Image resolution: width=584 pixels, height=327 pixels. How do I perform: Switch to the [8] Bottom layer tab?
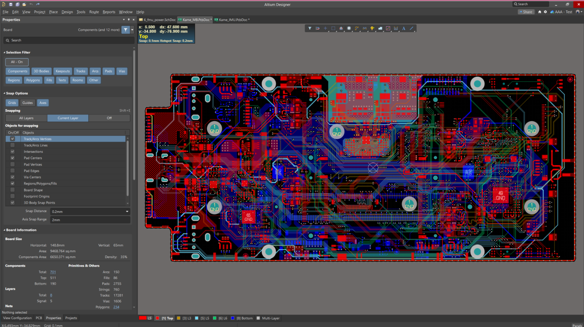(x=242, y=318)
